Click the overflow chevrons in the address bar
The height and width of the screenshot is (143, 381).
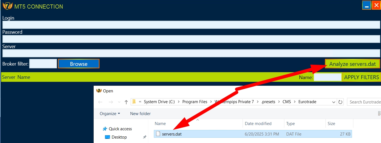click(140, 102)
